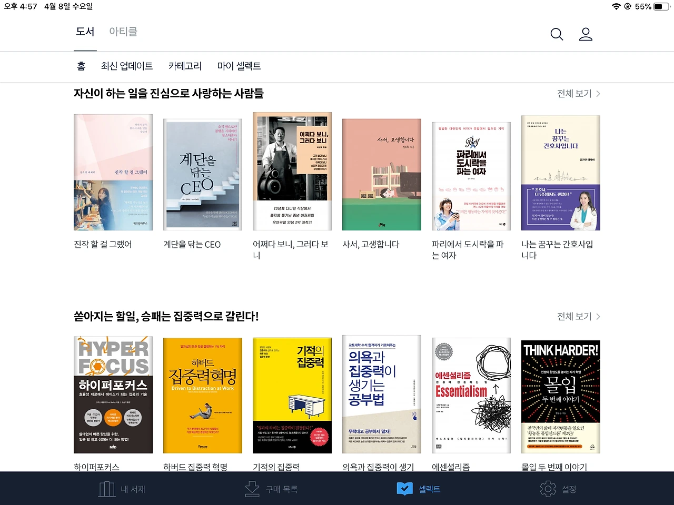Open 어쩌다 보니, 그러다 보니 book cover
The height and width of the screenshot is (505, 674).
pyautogui.click(x=292, y=171)
